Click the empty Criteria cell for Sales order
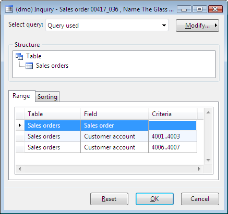The width and height of the screenshot is (228, 214). point(173,125)
